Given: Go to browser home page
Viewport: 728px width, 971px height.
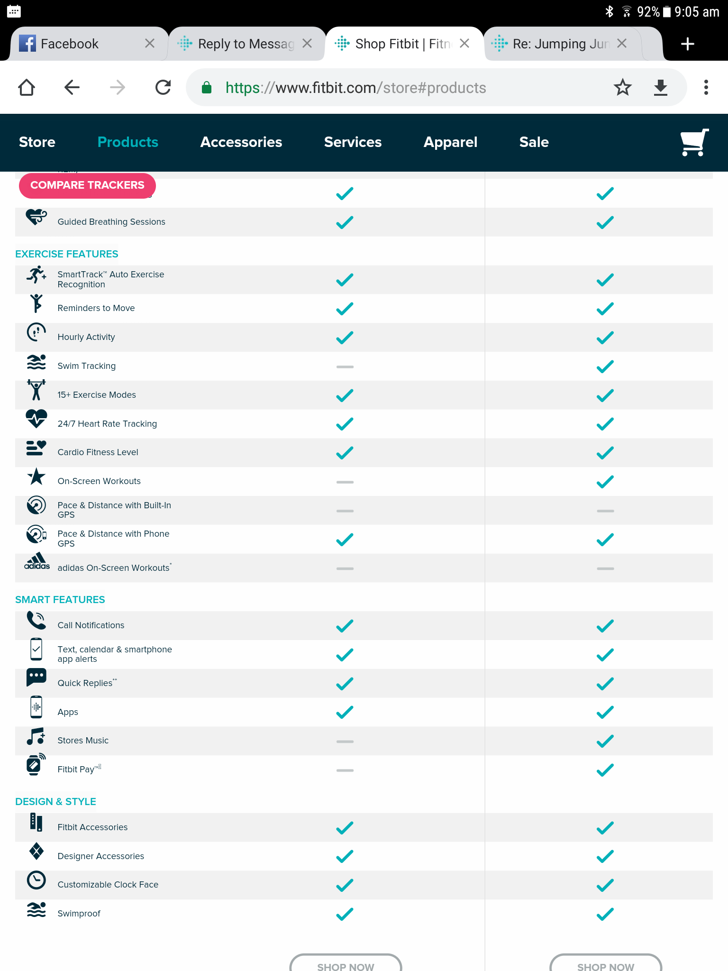Looking at the screenshot, I should (x=27, y=88).
